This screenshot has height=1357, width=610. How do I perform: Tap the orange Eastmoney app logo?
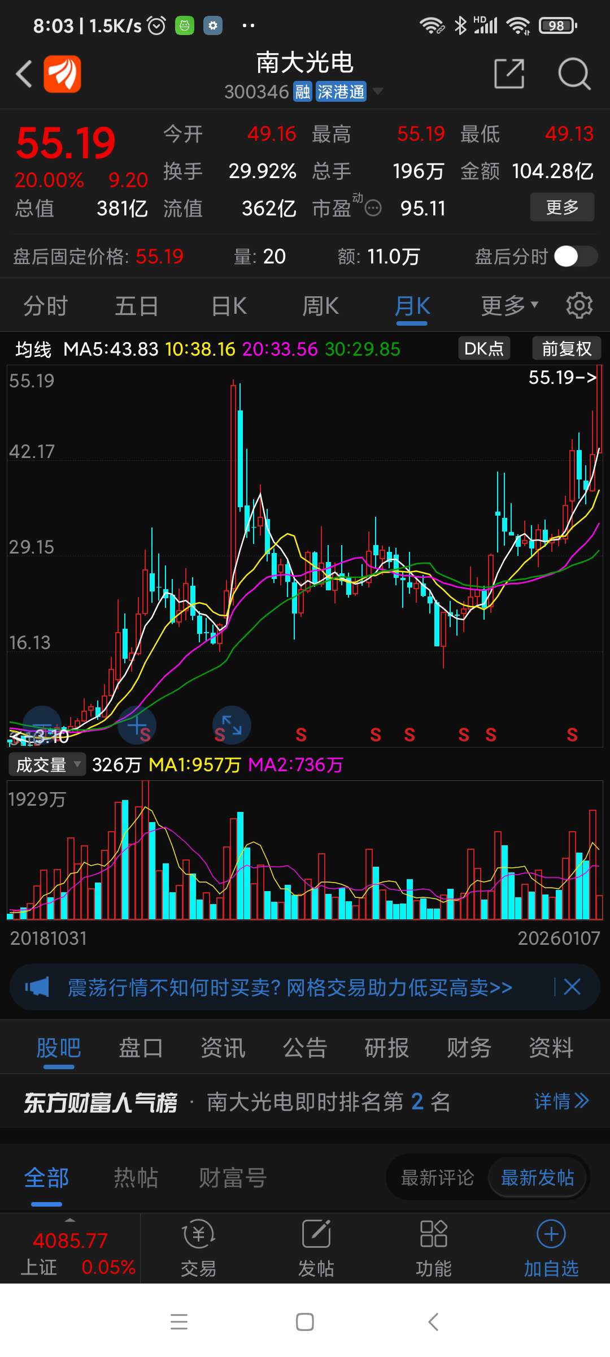coord(63,74)
